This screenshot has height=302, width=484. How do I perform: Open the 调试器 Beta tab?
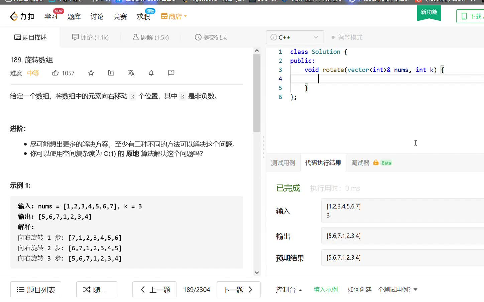[x=371, y=163]
